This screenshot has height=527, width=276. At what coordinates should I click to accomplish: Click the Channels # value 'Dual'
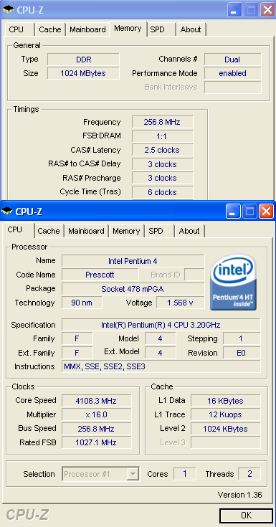[233, 60]
